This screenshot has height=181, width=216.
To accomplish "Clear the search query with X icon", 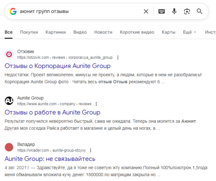I will pyautogui.click(x=146, y=11).
